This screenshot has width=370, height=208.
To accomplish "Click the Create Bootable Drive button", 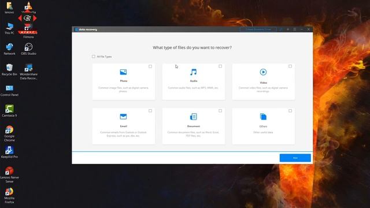I will click(258, 29).
